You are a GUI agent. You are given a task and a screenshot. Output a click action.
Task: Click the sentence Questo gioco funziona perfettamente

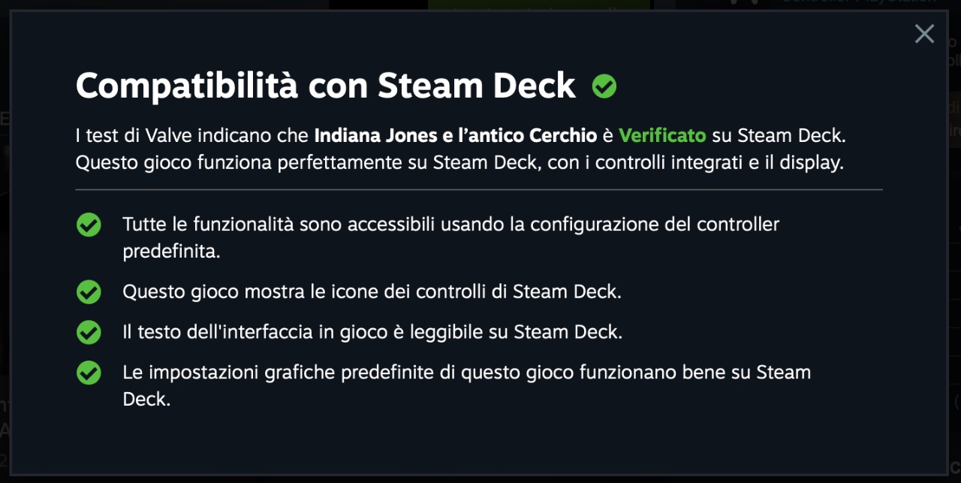(x=459, y=163)
